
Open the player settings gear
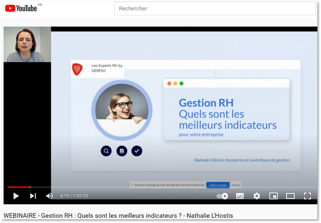(x=257, y=196)
